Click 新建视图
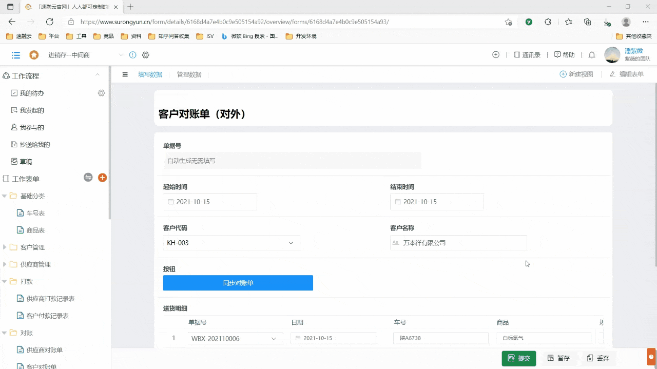The width and height of the screenshot is (657, 369). 576,74
